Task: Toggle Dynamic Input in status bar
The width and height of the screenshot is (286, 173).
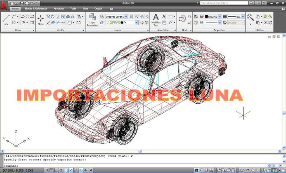Action: pos(81,170)
